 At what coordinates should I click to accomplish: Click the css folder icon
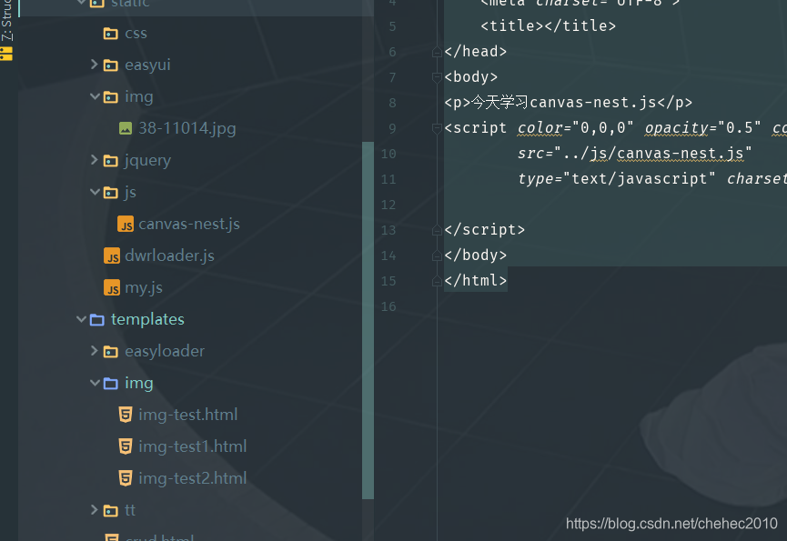[110, 34]
